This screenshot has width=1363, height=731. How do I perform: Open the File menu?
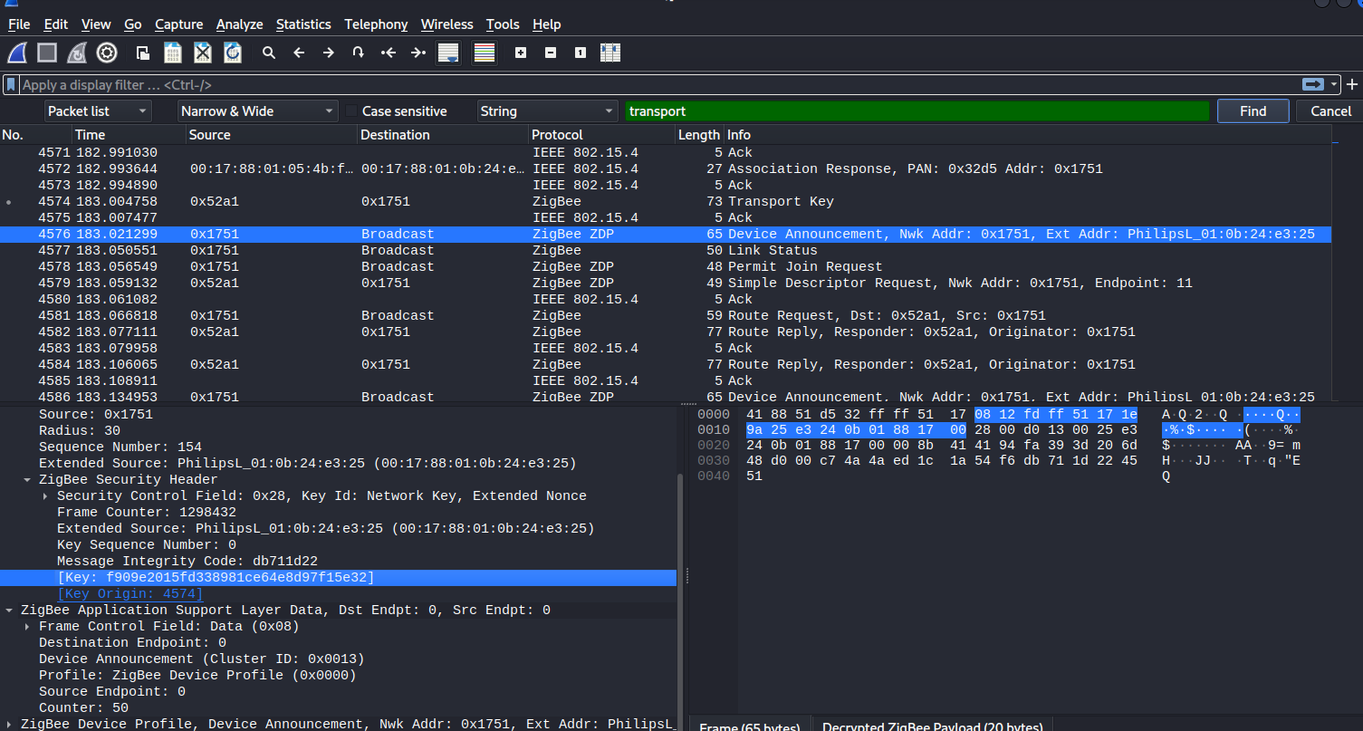[x=19, y=24]
